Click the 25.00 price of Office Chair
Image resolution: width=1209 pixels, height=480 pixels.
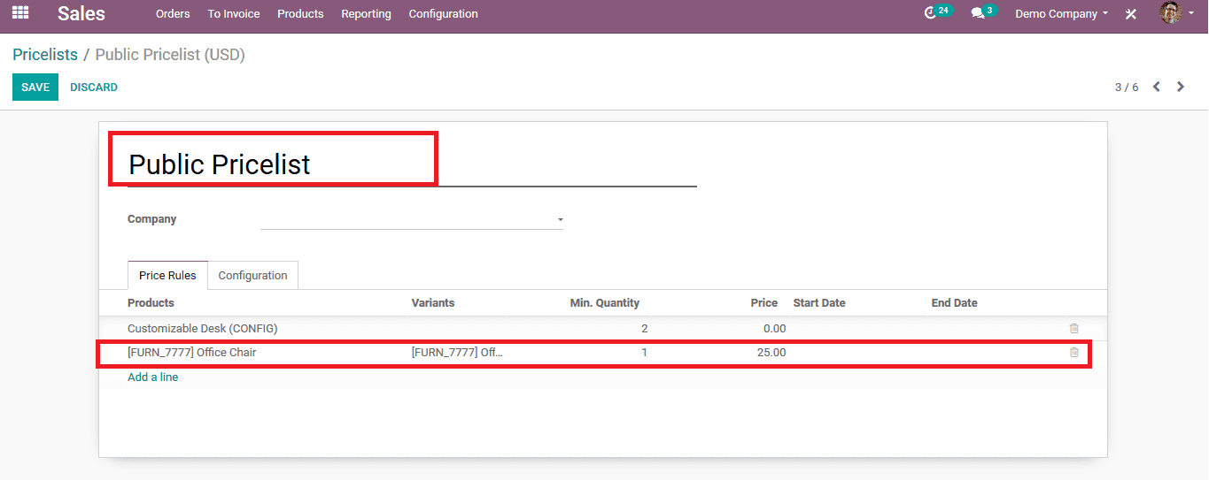[771, 352]
